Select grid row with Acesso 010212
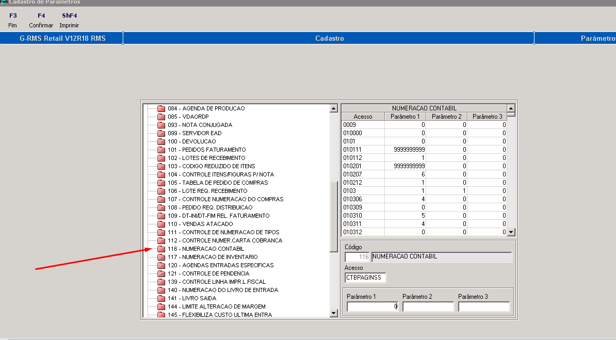The image size is (616, 340). click(x=424, y=183)
